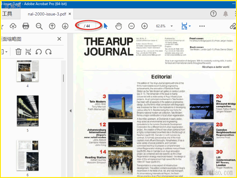Click the Camden street article photo
This screenshot has width=237, height=178.
[x=202, y=135]
